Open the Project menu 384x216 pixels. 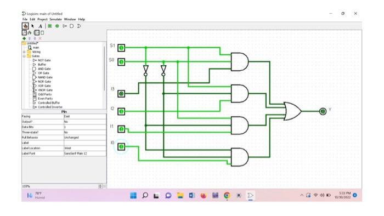pos(42,19)
